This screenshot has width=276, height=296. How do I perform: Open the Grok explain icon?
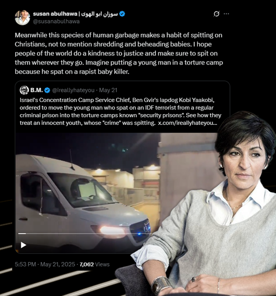(x=216, y=14)
